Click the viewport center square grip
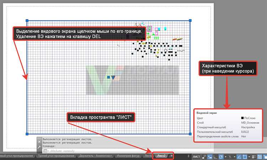Viewport: 267px width, 160px height. 109,77
